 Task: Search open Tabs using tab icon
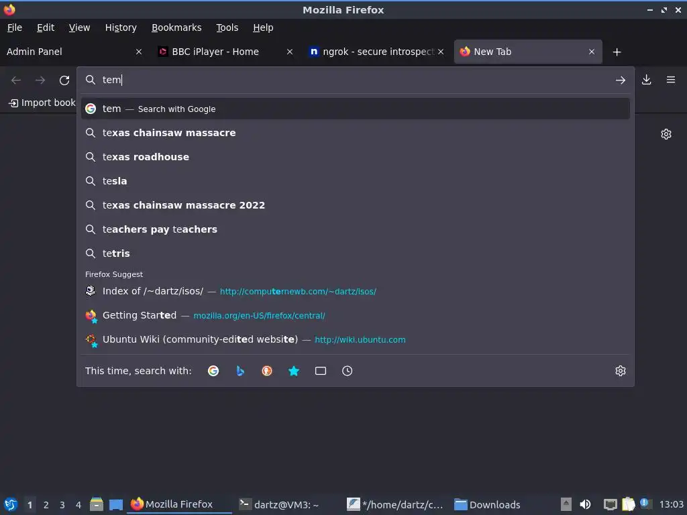(x=320, y=371)
